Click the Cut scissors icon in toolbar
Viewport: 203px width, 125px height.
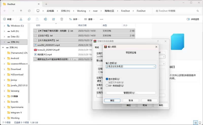(21, 19)
